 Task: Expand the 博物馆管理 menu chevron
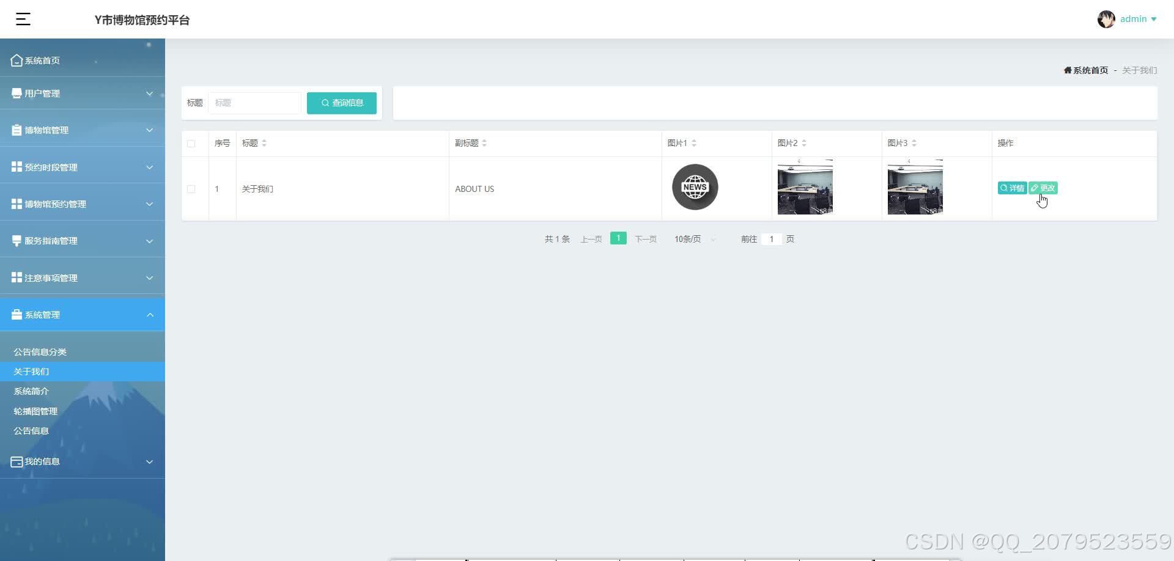pyautogui.click(x=149, y=130)
